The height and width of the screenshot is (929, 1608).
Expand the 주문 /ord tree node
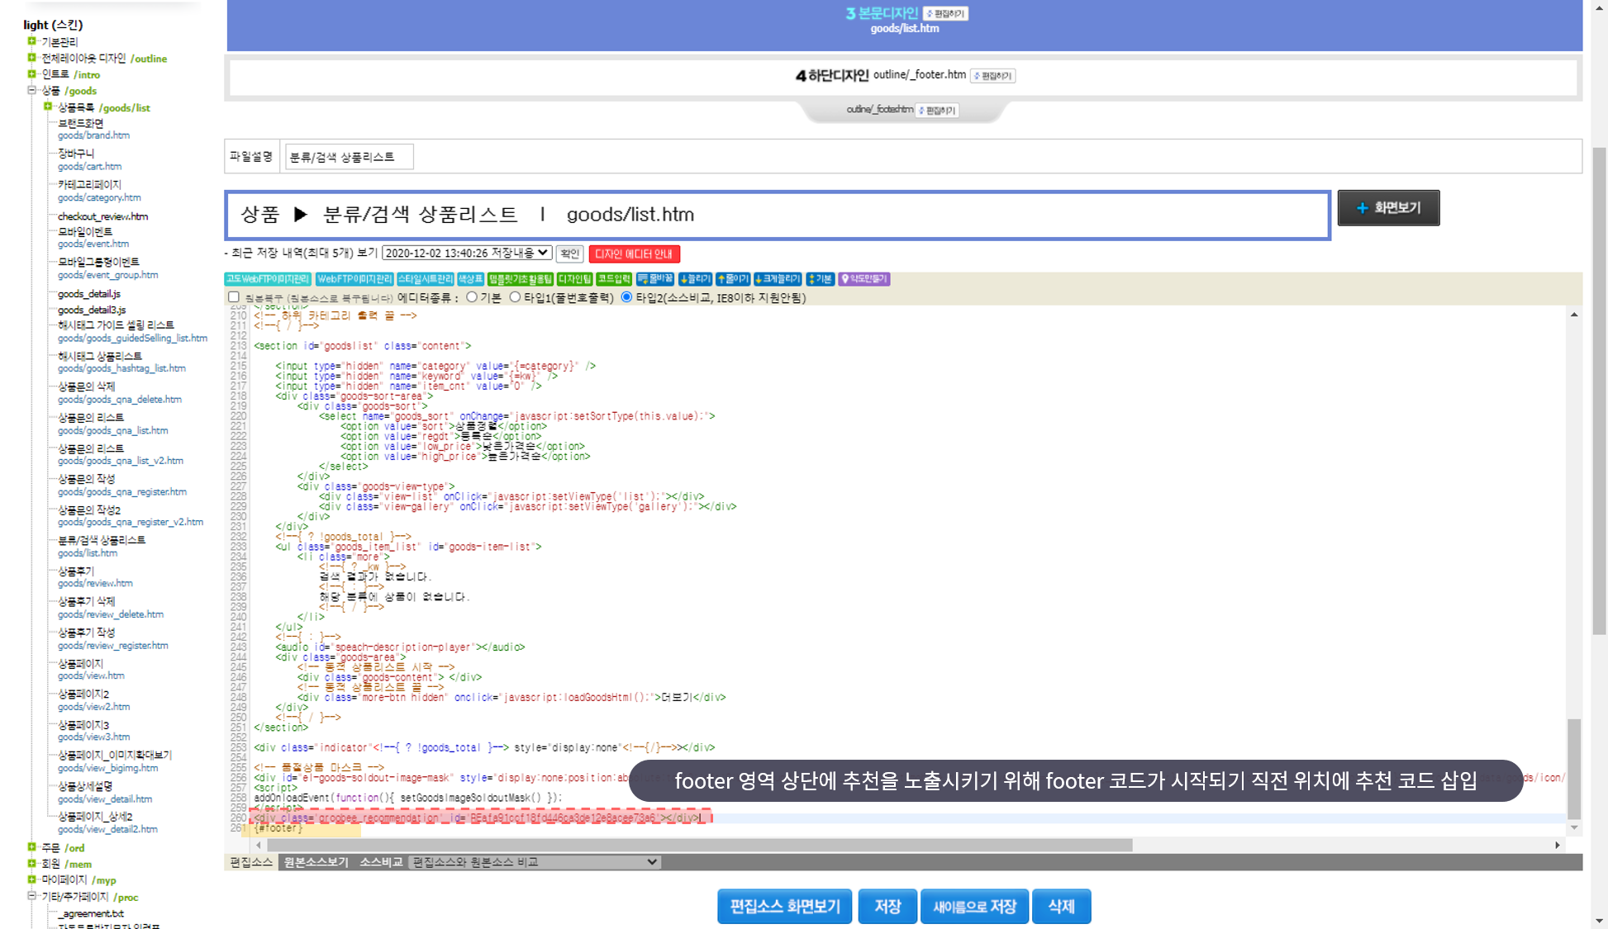31,847
